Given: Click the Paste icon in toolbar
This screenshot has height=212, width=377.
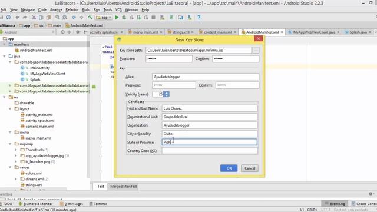Looking at the screenshot, I should coord(48,17).
